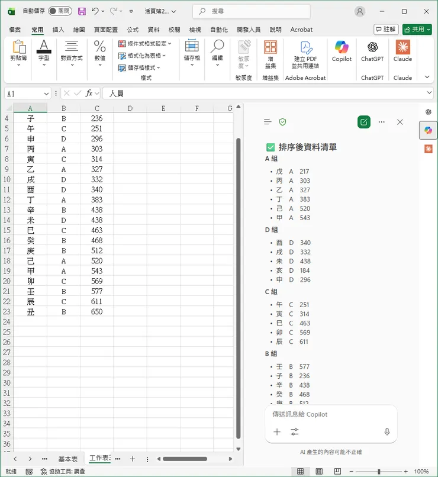This screenshot has height=477, width=438.
Task: Open the 編輯 editing group
Action: pyautogui.click(x=217, y=54)
